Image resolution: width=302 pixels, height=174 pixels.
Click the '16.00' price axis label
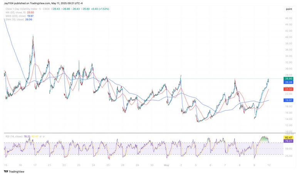pos(289,113)
